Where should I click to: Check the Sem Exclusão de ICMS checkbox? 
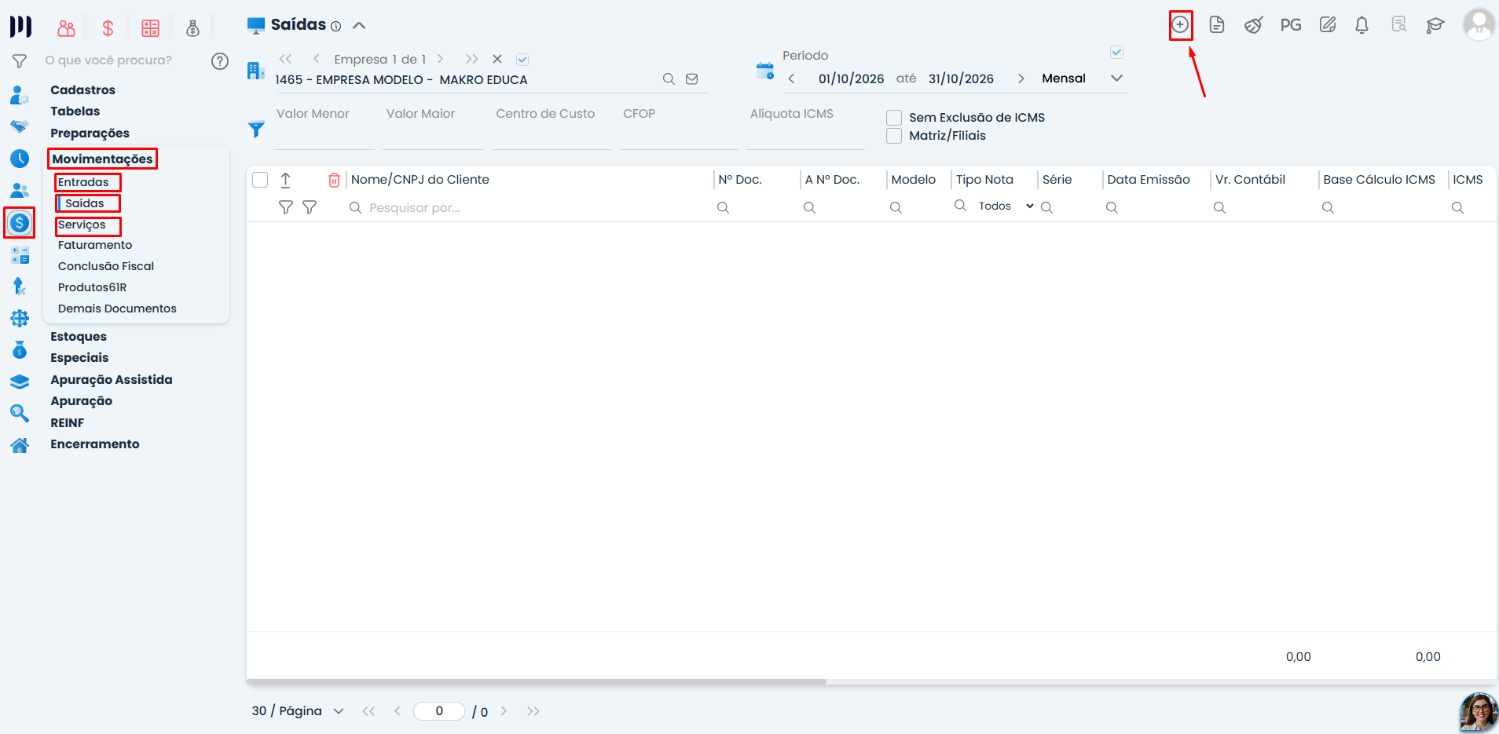894,118
